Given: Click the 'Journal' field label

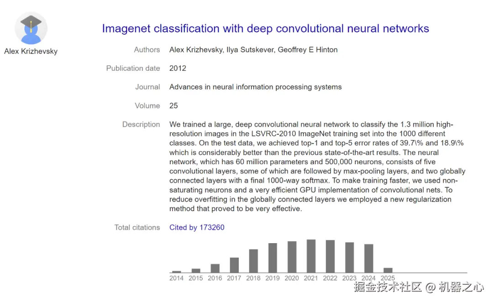Looking at the screenshot, I should [x=147, y=87].
